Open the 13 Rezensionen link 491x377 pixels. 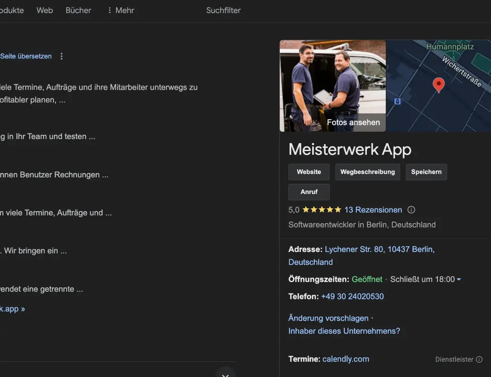click(x=373, y=210)
